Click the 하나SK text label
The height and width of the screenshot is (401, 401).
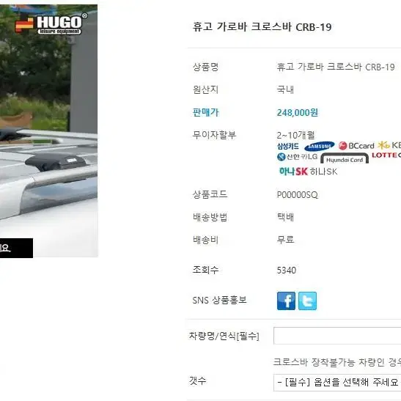click(x=323, y=172)
